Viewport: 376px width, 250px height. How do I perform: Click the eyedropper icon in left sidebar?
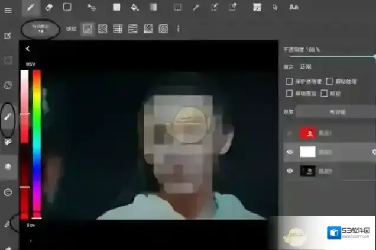[x=8, y=225]
